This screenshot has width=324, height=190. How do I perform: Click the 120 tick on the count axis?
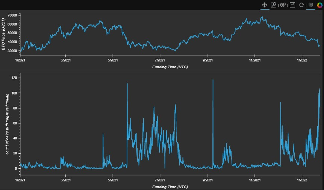(15, 78)
